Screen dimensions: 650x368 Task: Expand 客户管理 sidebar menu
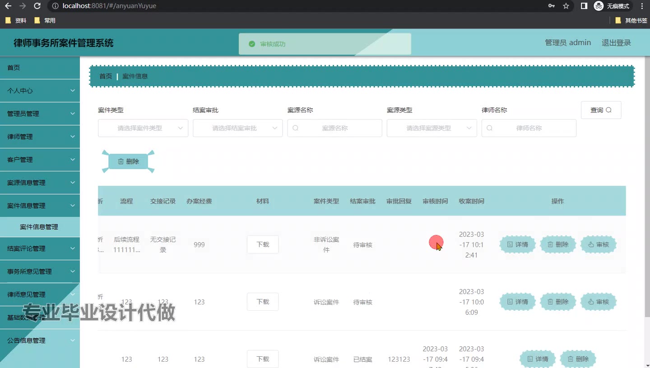click(x=40, y=160)
